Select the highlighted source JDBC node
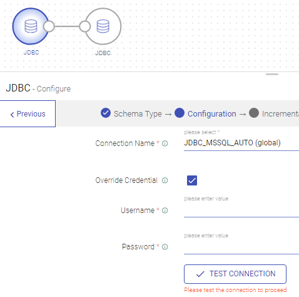Screen dimensions: 299x297 (x=31, y=26)
